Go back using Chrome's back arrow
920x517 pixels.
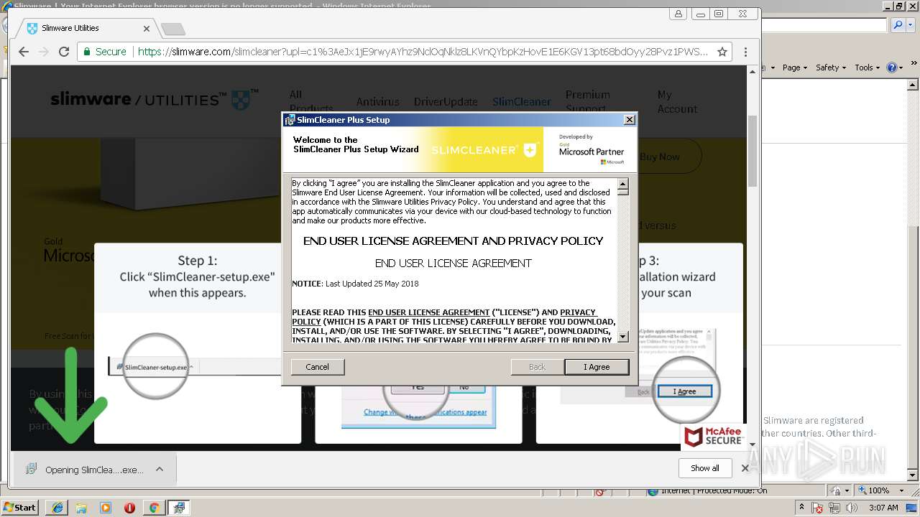click(x=23, y=52)
